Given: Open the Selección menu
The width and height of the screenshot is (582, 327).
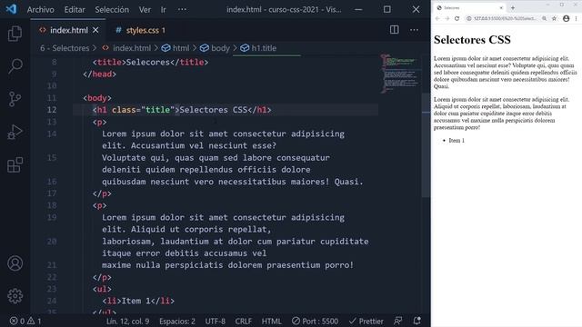Looking at the screenshot, I should [112, 10].
